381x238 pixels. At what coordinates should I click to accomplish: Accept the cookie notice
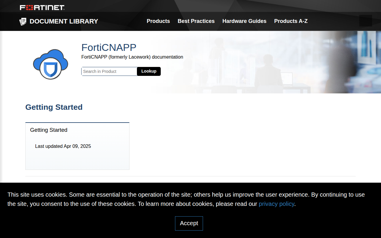point(189,223)
